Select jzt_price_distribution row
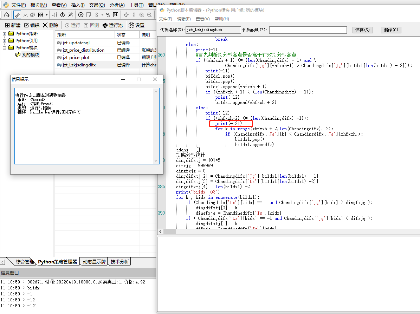 105,50
